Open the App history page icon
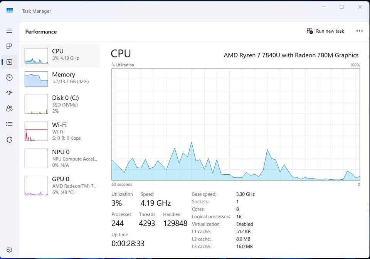370x259 pixels. 9,77
